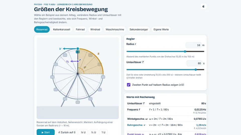241x135 pixels.
Task: Click the Umlaufdauer T 80 s table value
Action: click(x=204, y=103)
